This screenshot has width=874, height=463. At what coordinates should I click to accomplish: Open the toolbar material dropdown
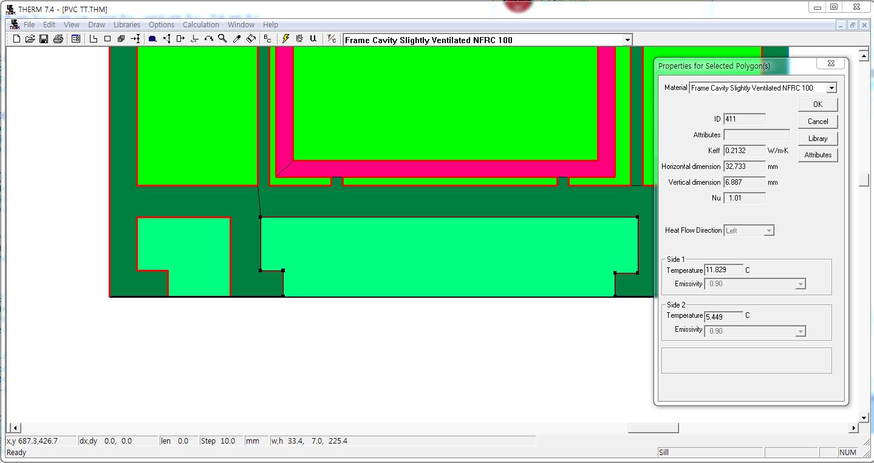coord(627,40)
